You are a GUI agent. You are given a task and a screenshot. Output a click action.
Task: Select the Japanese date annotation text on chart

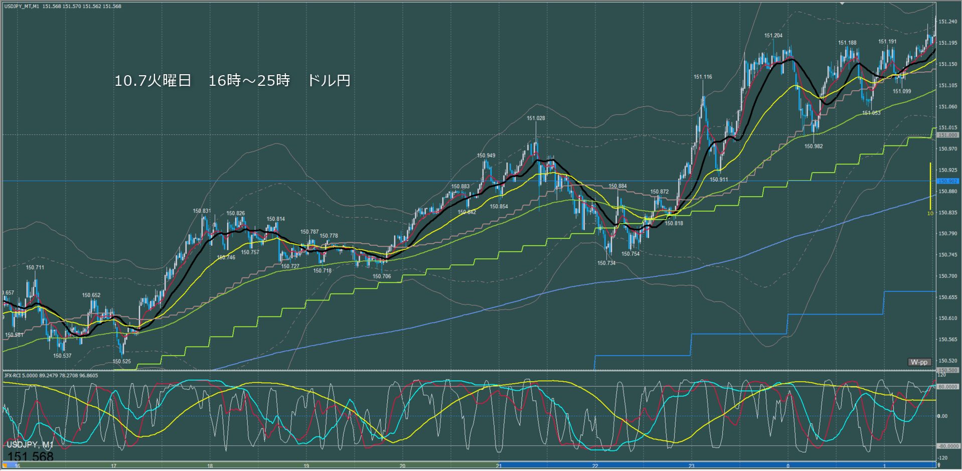click(232, 80)
